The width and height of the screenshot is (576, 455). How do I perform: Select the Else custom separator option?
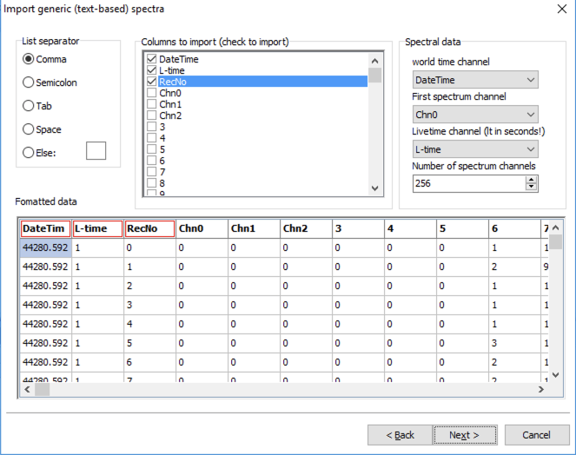coord(29,152)
